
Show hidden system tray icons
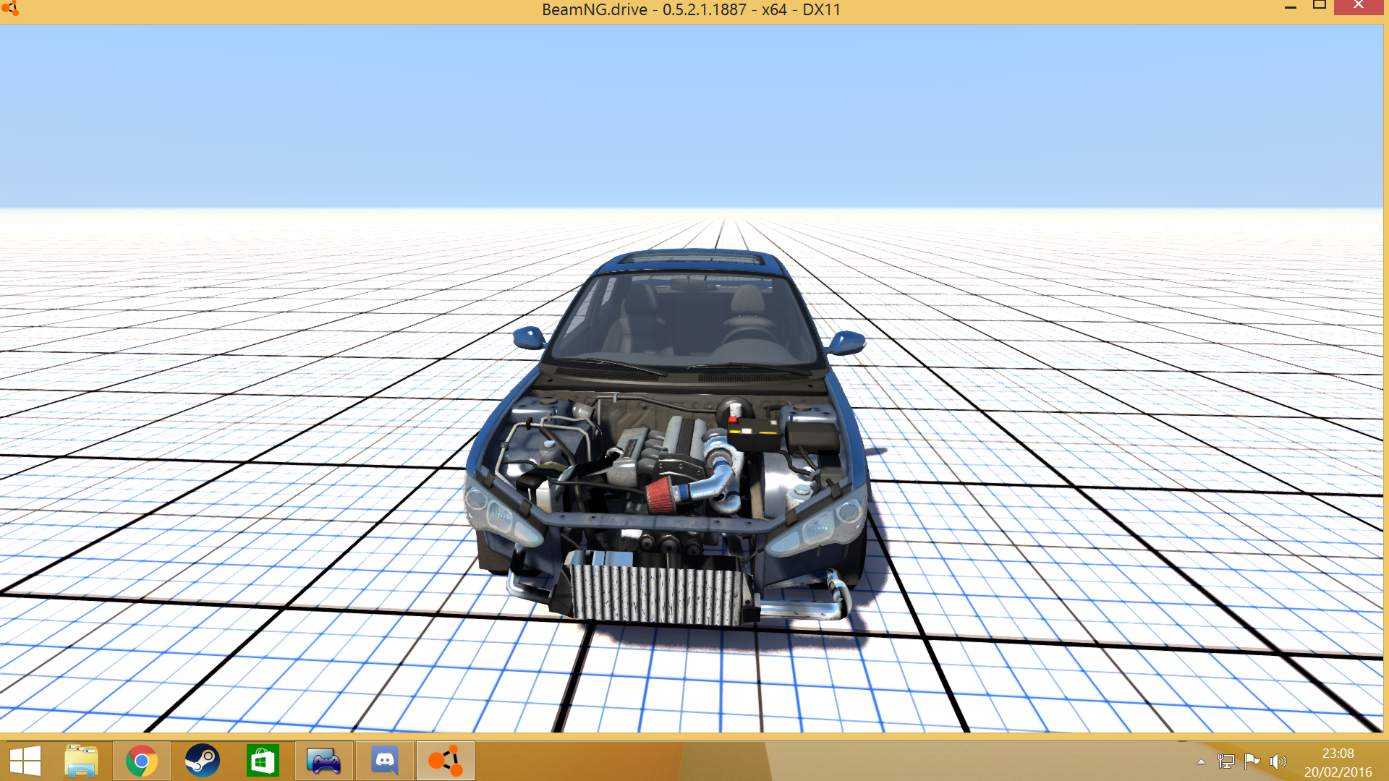tap(1201, 761)
